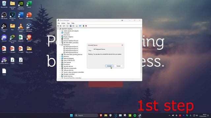The image size is (211, 118).
Task: Click the blue Help toolbar icon
Action: tap(71, 26)
